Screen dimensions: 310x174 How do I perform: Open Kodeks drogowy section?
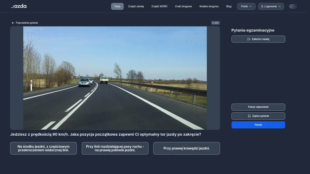[x=209, y=6]
